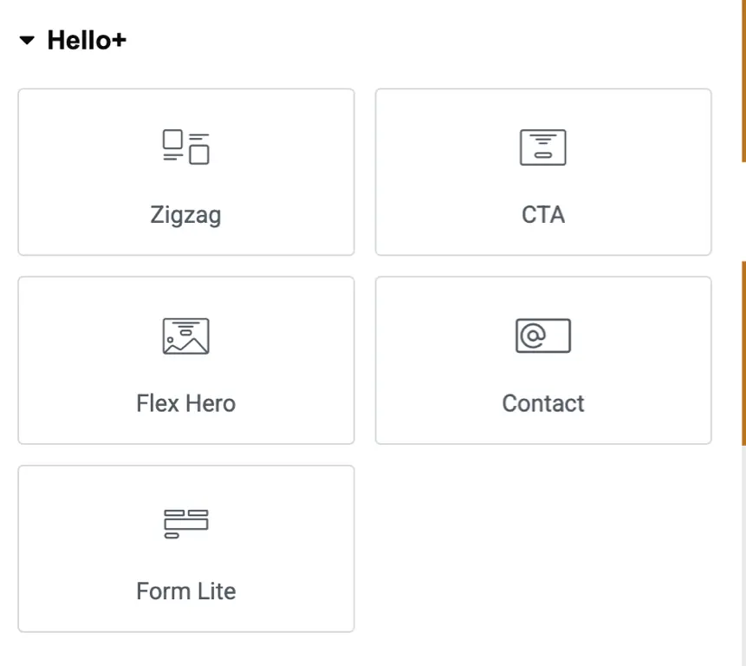
Task: Click the Form Lite card label
Action: click(x=185, y=591)
